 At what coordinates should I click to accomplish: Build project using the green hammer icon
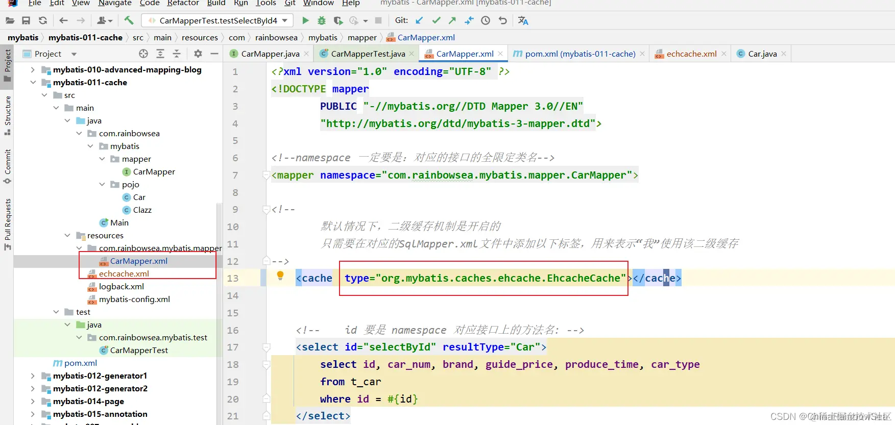tap(129, 20)
